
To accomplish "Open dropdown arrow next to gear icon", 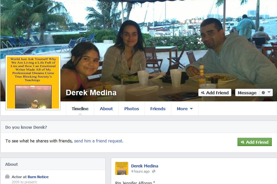I will tap(269, 92).
